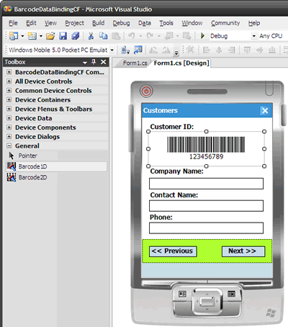
Task: Click the Connect to Device icon
Action: (x=125, y=50)
